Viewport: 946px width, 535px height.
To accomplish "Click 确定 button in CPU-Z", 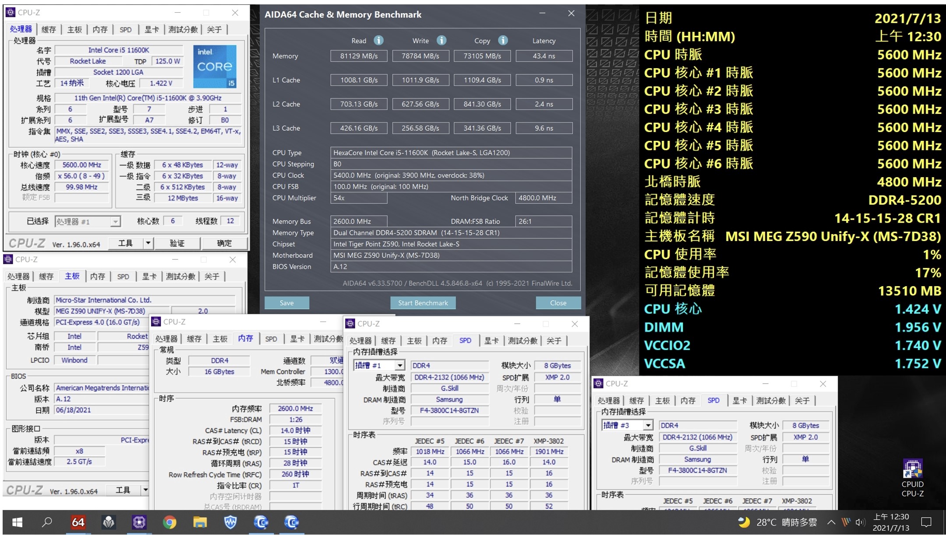I will 224,243.
